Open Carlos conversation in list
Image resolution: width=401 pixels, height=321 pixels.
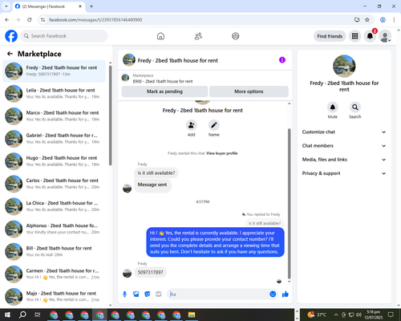54,184
